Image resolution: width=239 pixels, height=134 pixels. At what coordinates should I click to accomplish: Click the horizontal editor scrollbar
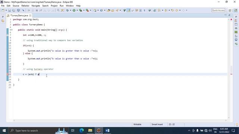[119, 121]
